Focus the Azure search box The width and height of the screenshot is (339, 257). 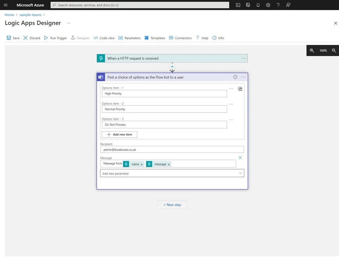[x=140, y=5]
